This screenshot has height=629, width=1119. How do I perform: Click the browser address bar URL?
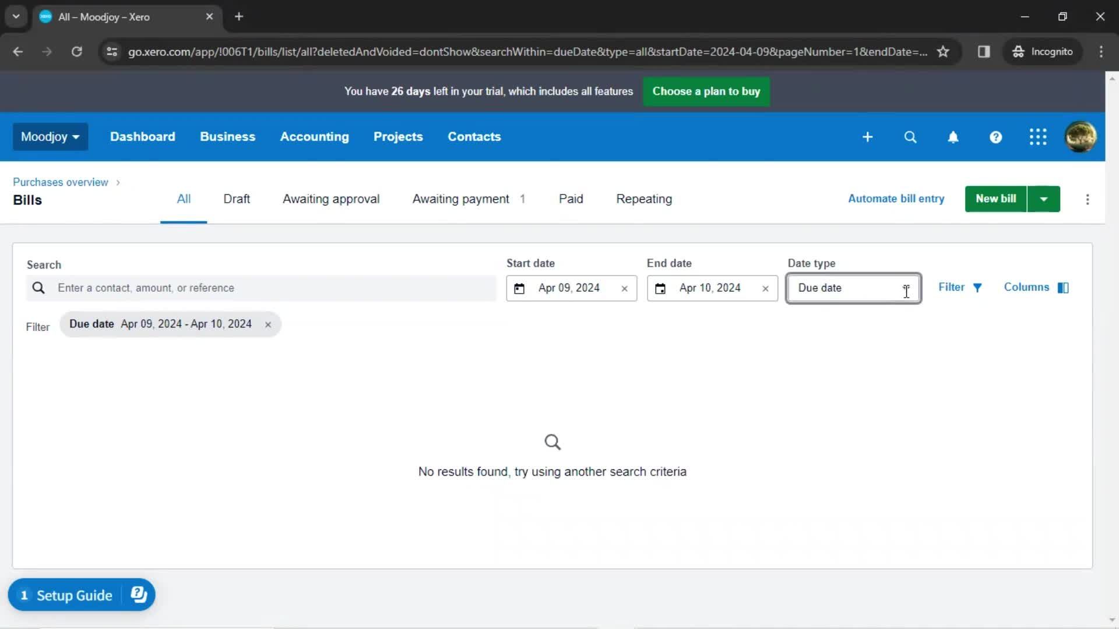(527, 52)
